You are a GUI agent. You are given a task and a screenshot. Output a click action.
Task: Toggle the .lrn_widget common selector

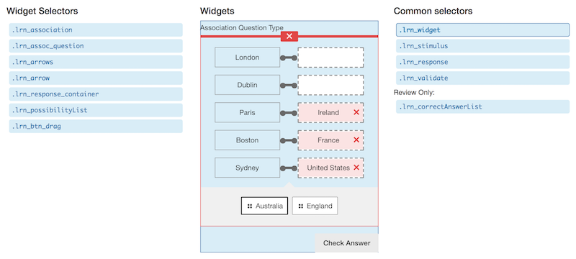pos(482,30)
